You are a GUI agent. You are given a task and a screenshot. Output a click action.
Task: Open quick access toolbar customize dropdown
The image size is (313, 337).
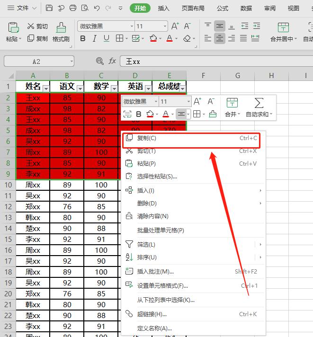pos(120,9)
